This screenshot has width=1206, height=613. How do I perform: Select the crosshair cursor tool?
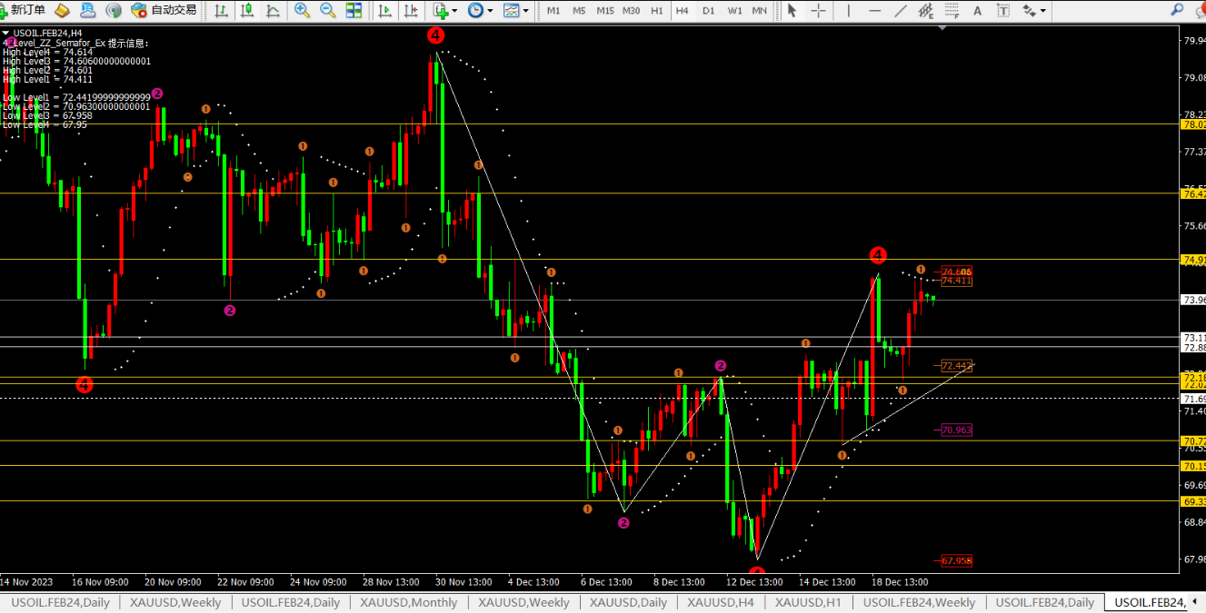point(819,11)
